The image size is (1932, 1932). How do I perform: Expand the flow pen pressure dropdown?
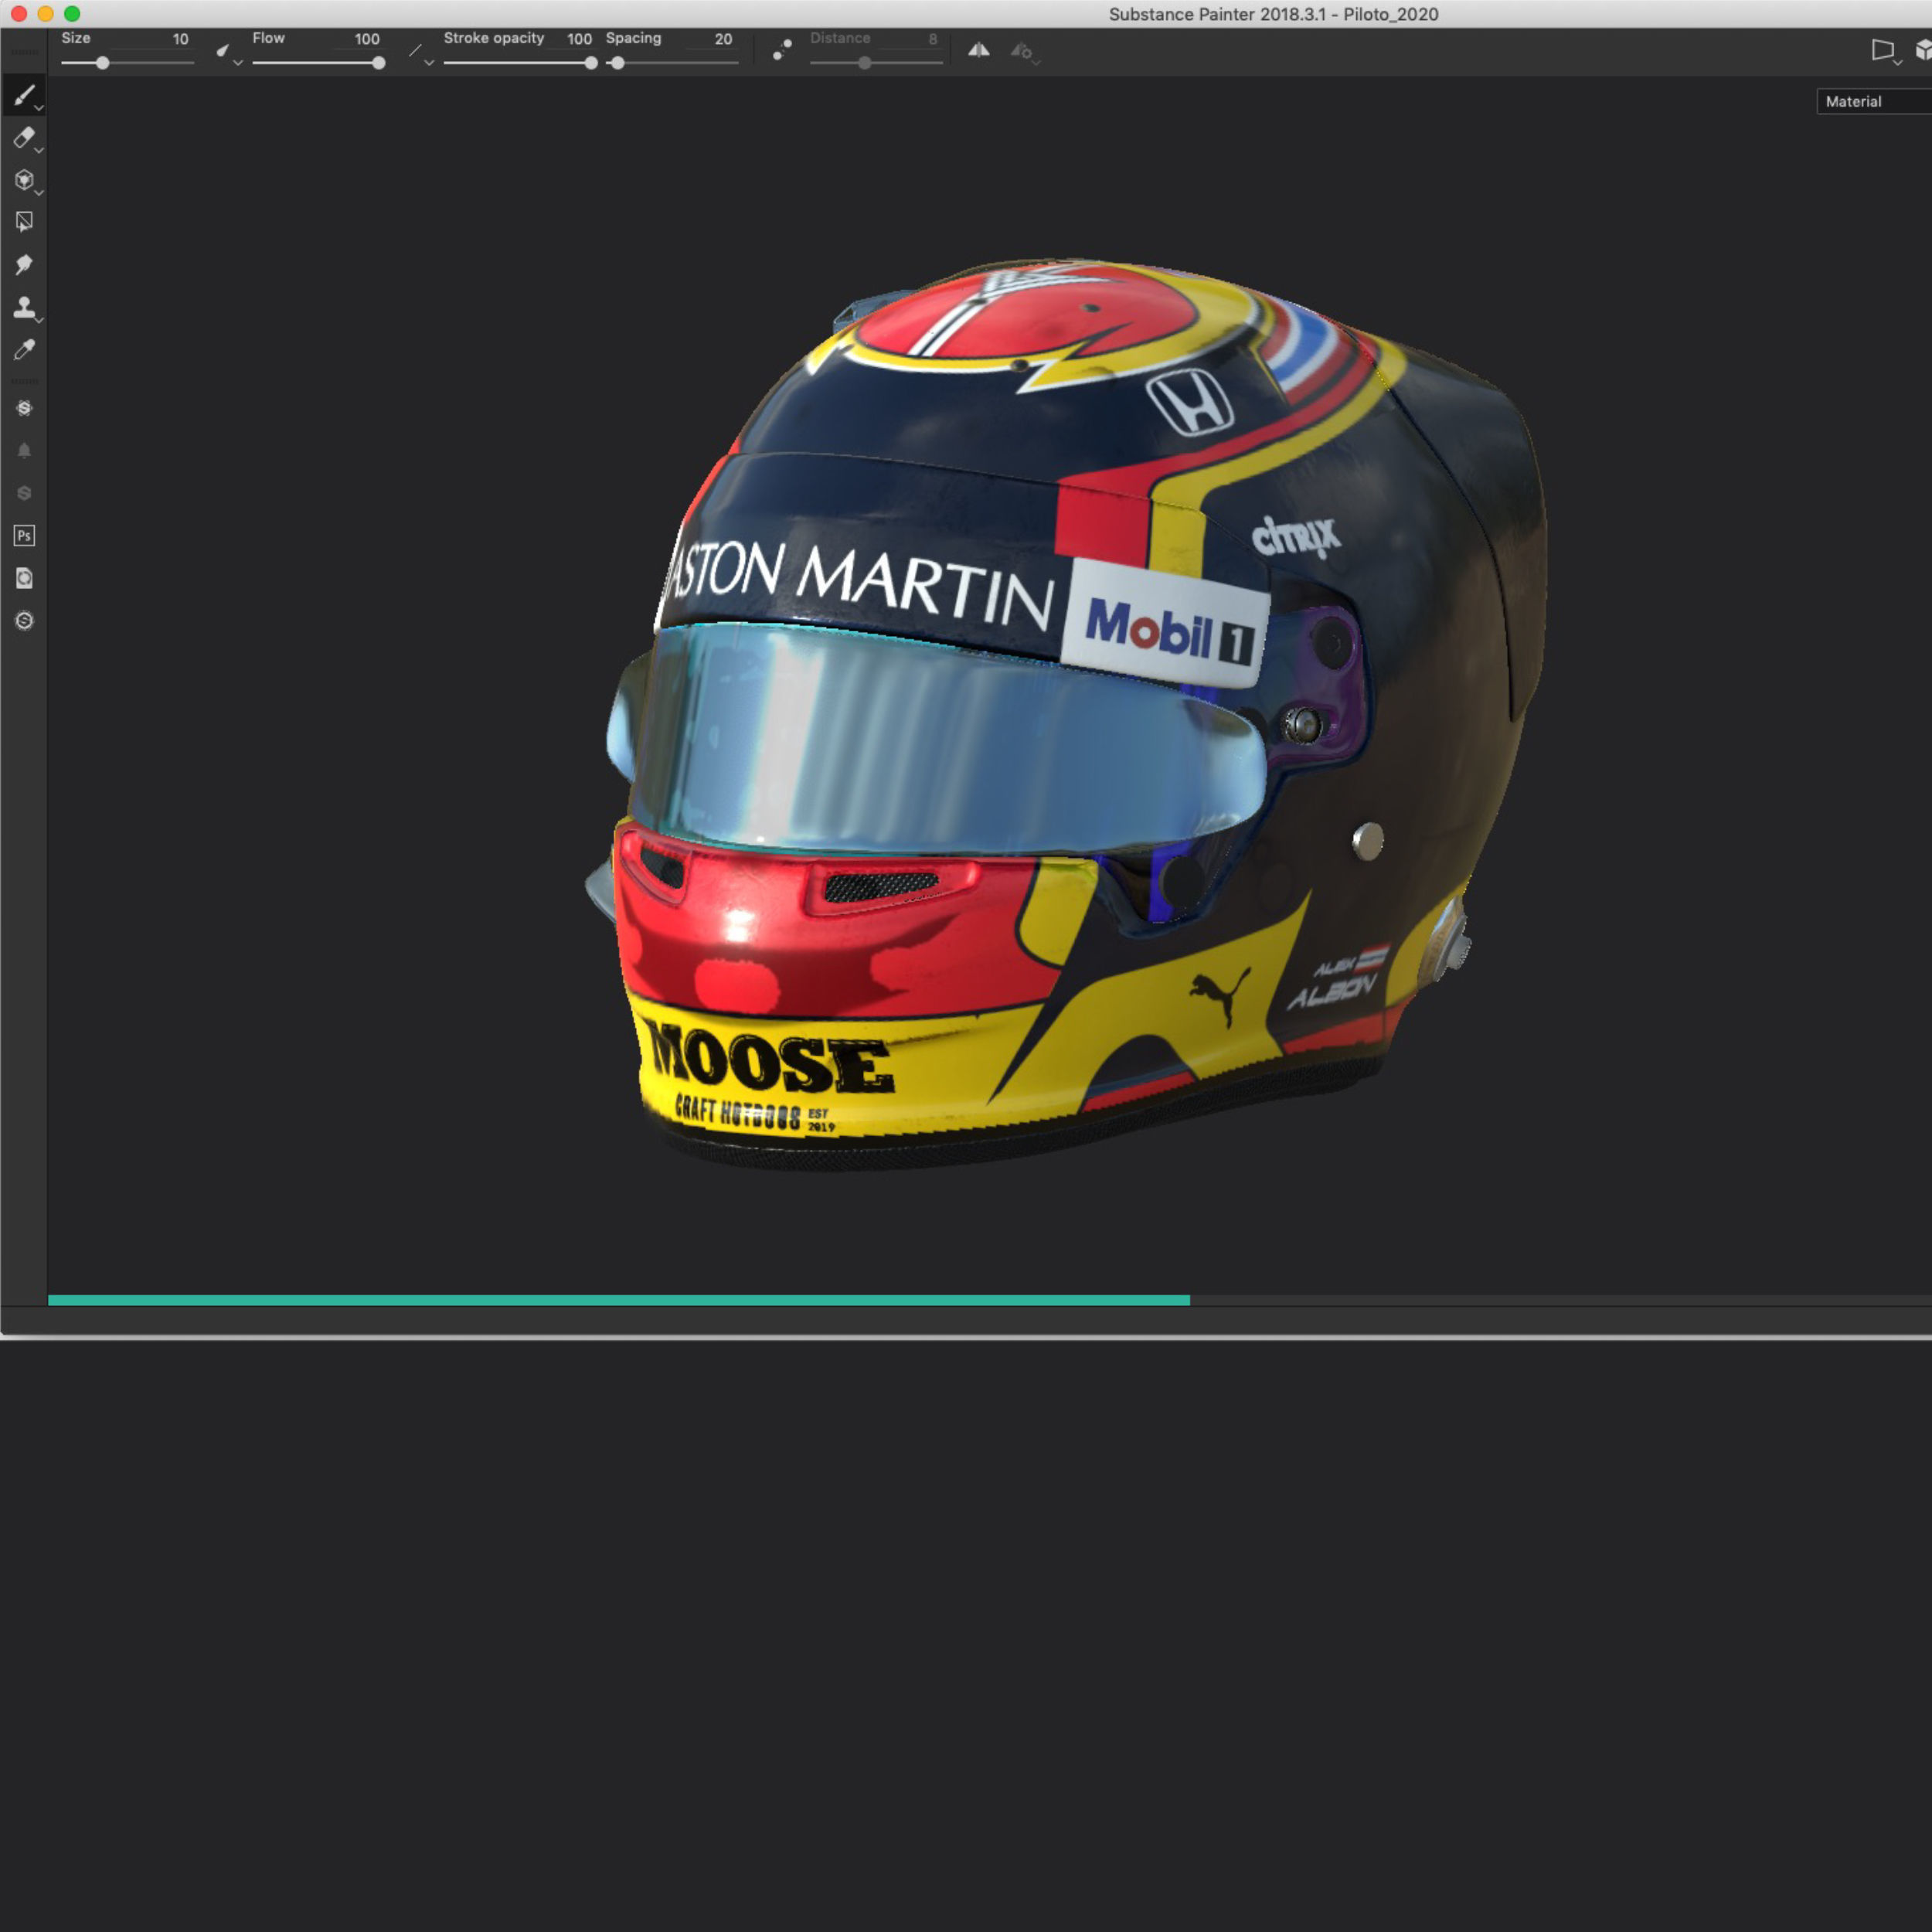420,53
